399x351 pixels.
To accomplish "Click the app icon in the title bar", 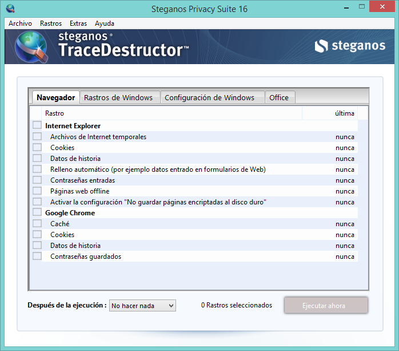I will 10,9.
